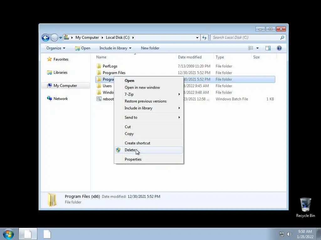Choose Cut in the context menu
Screen dimensions: 321x240
(x=149, y=127)
